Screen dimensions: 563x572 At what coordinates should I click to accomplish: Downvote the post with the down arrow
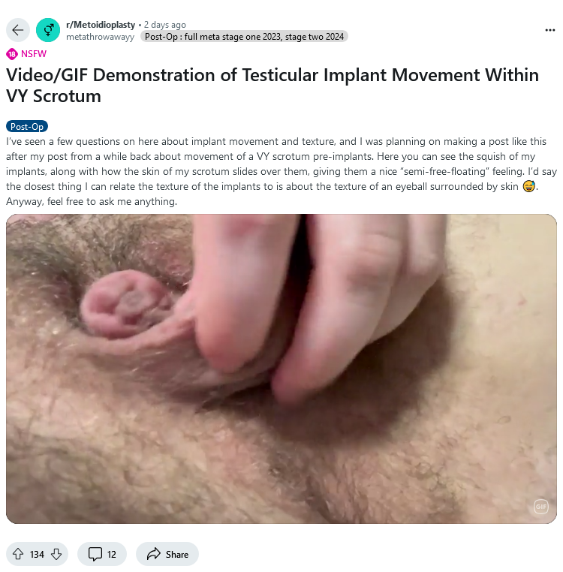click(56, 554)
